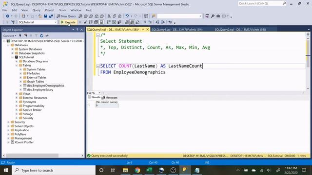The image size is (312, 175).
Task: Click the New Query button
Action: pyautogui.click(x=66, y=16)
